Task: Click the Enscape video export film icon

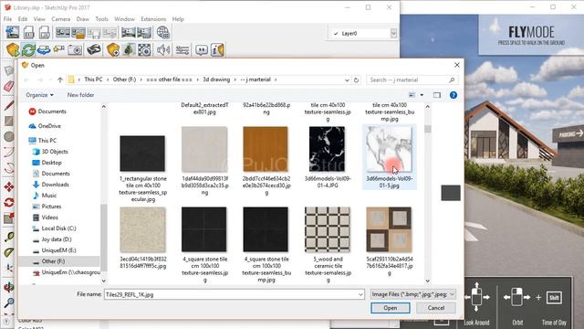Action: (144, 49)
